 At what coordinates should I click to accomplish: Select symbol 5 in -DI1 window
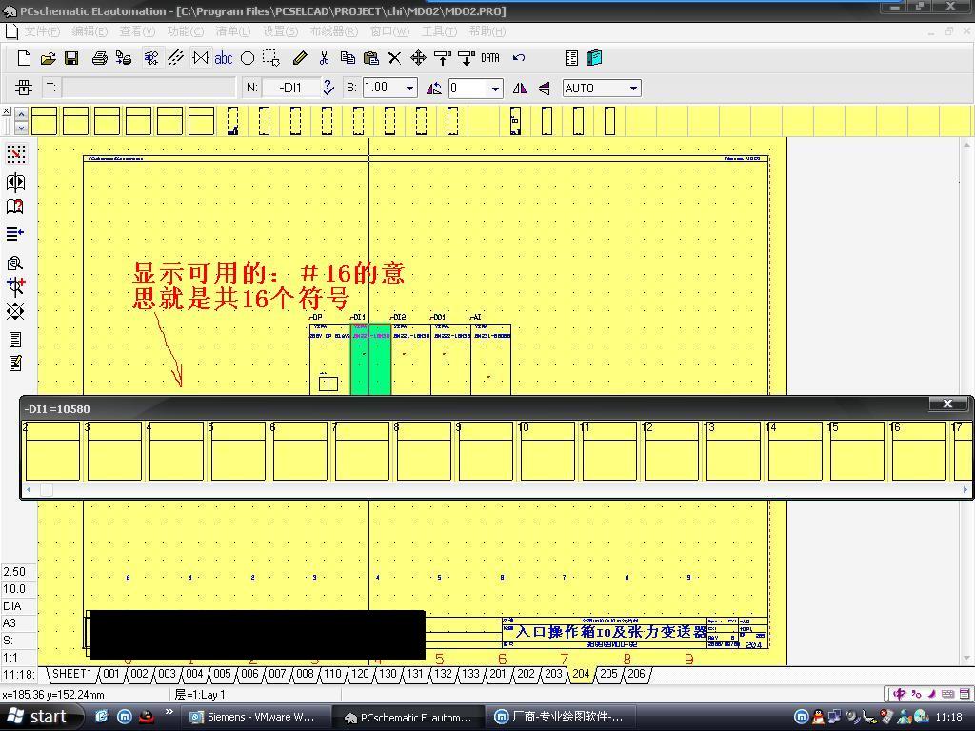click(x=237, y=450)
